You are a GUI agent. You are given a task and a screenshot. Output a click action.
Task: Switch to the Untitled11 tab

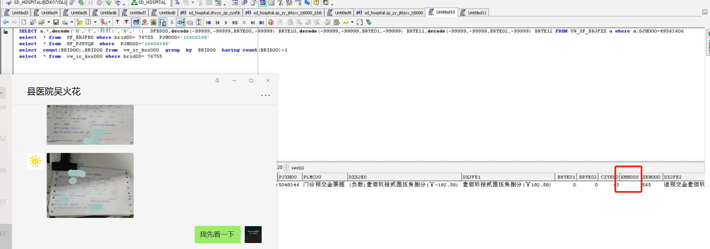[x=473, y=13]
